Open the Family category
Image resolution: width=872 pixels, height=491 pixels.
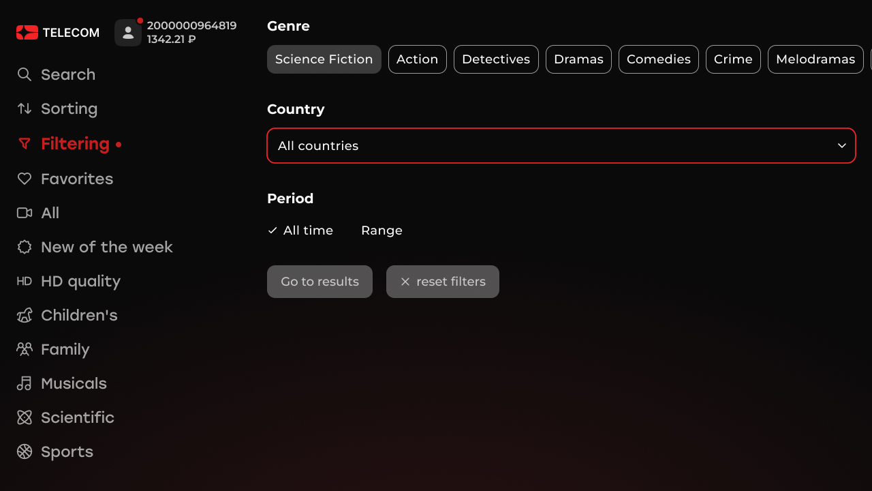(65, 349)
